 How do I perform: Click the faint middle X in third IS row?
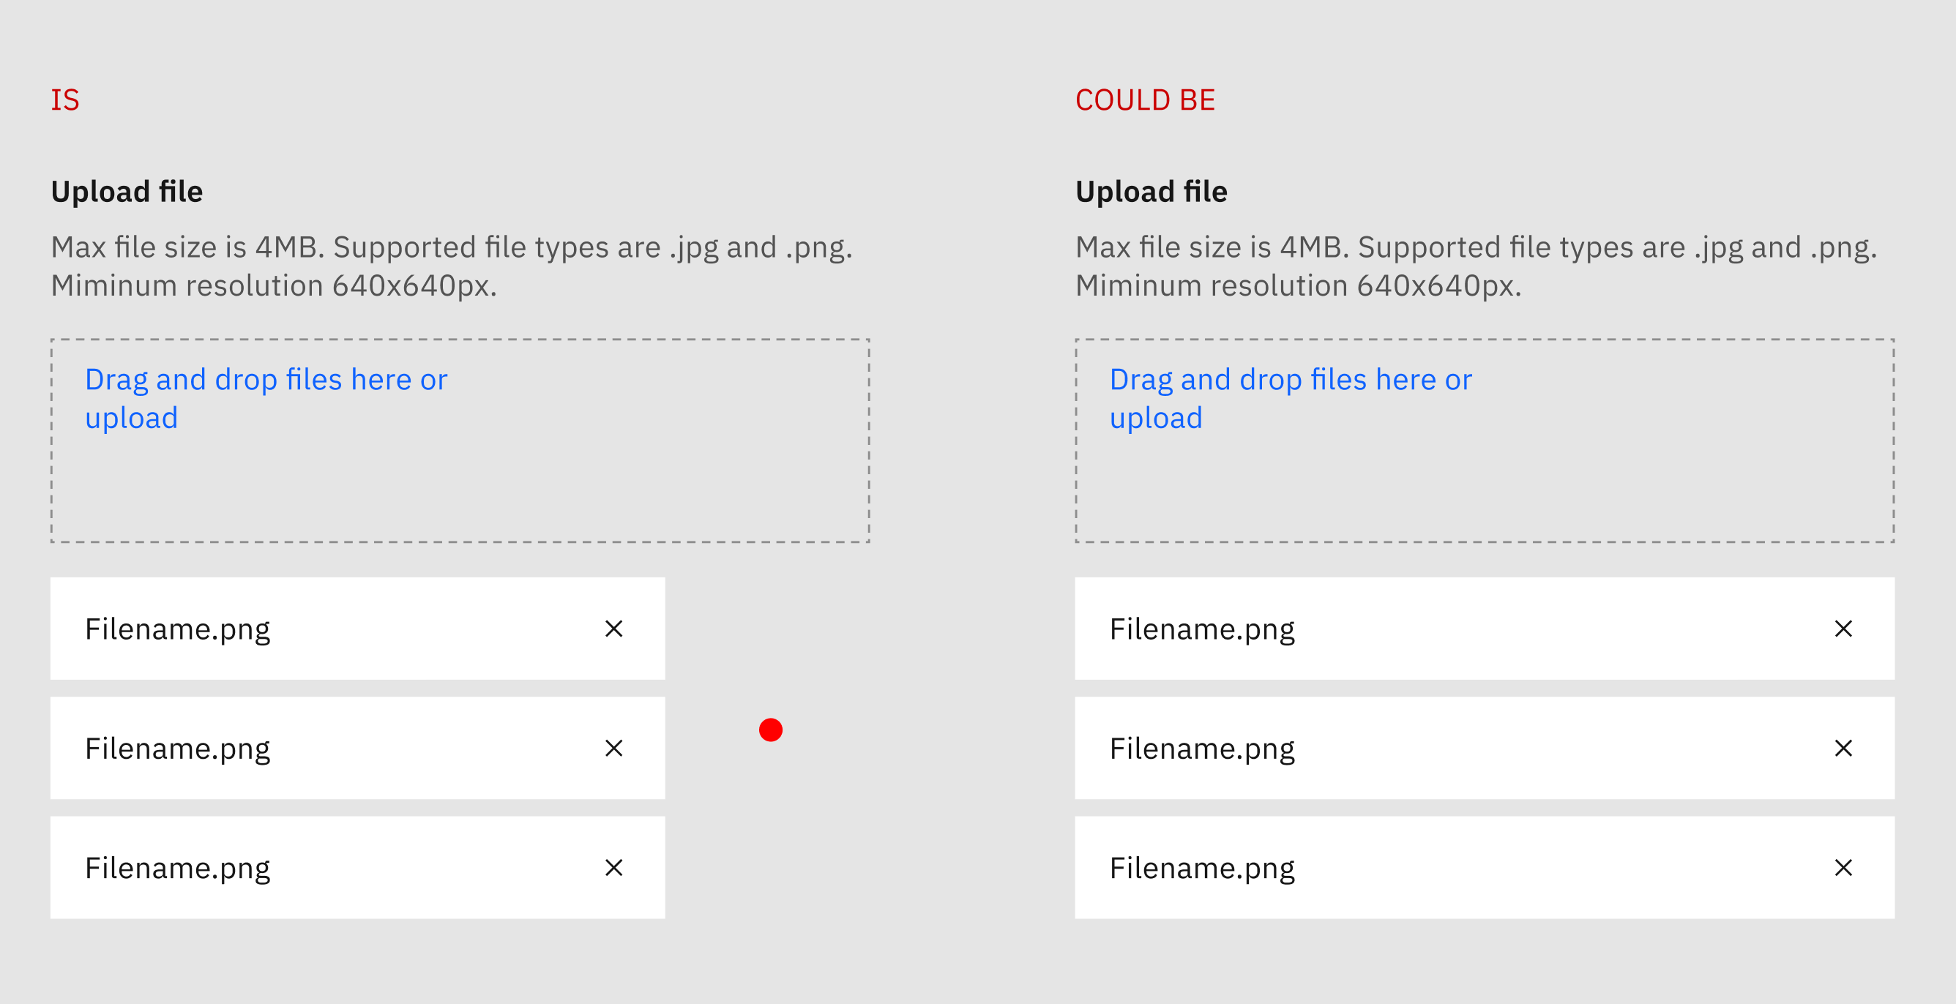pos(439,866)
